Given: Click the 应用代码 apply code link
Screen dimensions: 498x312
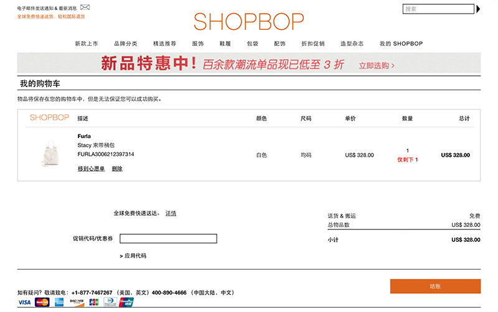Looking at the screenshot, I should pyautogui.click(x=133, y=256).
